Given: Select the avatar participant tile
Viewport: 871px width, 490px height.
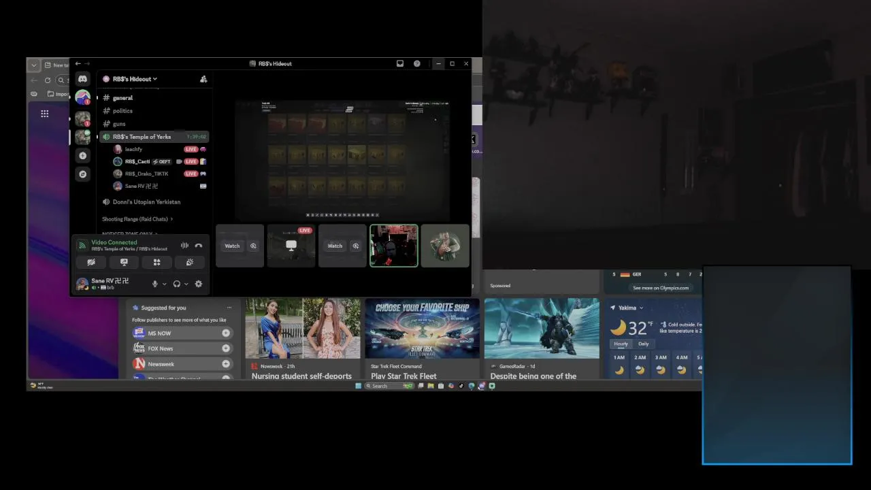Looking at the screenshot, I should coord(445,246).
